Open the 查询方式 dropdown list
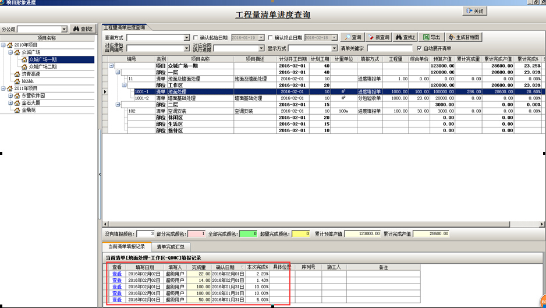Image resolution: width=546 pixels, height=308 pixels. point(187,38)
